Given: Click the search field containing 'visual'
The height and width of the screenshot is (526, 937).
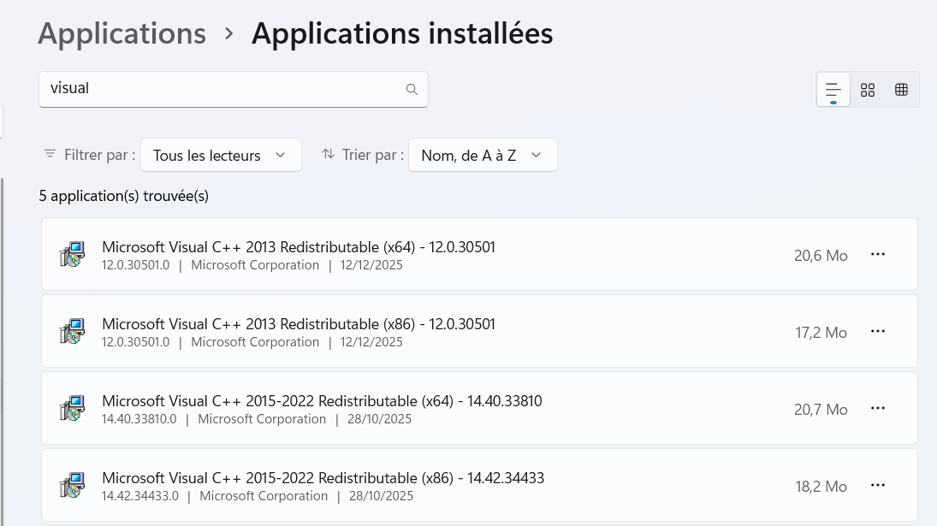Looking at the screenshot, I should (x=222, y=89).
